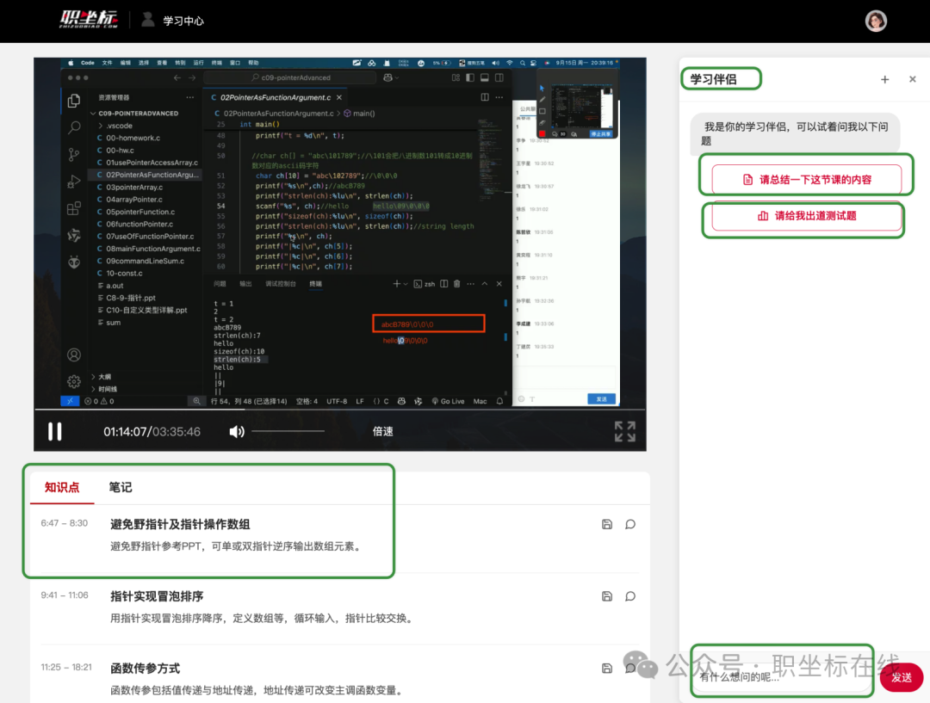Image resolution: width=930 pixels, height=703 pixels.
Task: Click c09-pointerAdvanced search box in the video
Action: (x=290, y=77)
